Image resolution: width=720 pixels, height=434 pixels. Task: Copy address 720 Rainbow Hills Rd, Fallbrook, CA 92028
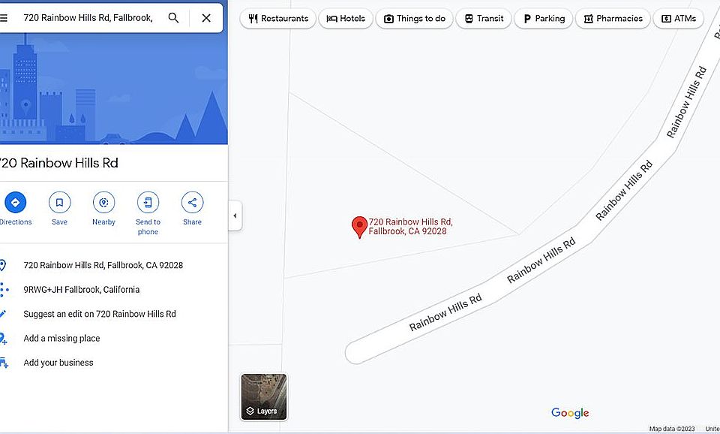pyautogui.click(x=103, y=265)
